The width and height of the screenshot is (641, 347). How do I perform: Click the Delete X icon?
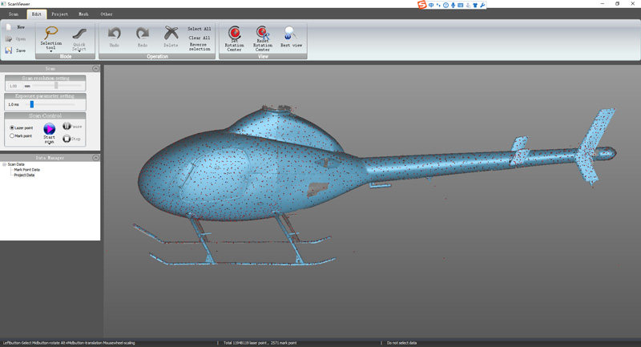pyautogui.click(x=171, y=33)
